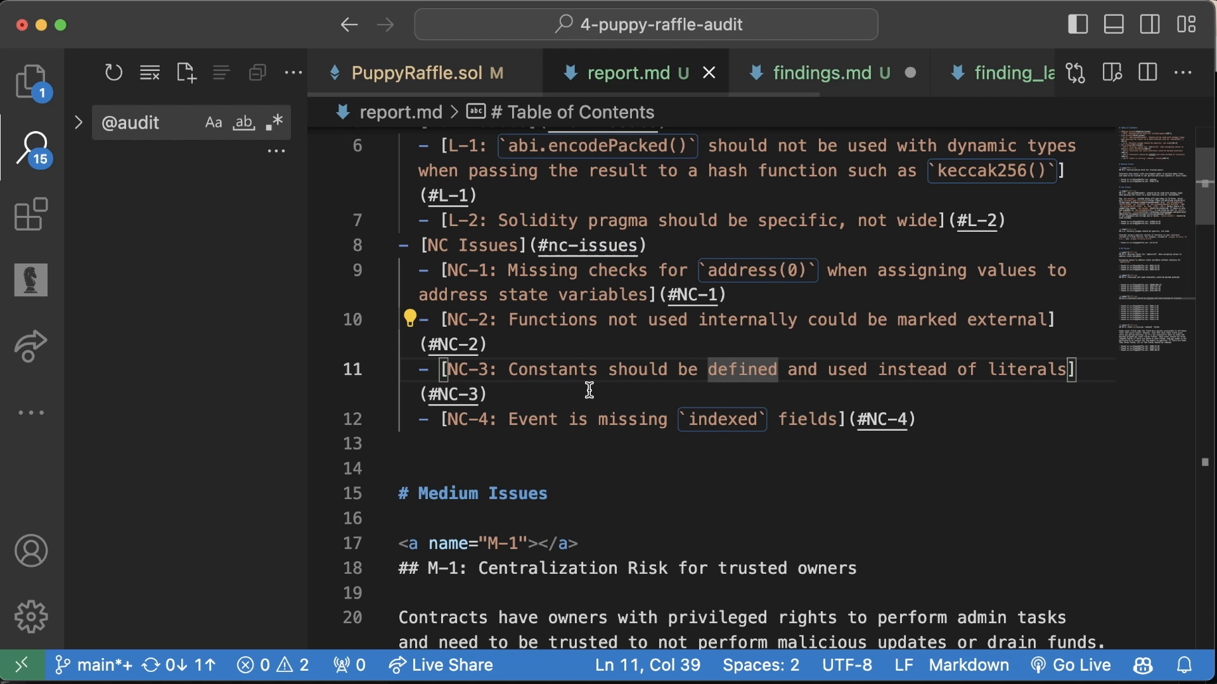
Task: Open the chess knight extension icon
Action: point(31,280)
